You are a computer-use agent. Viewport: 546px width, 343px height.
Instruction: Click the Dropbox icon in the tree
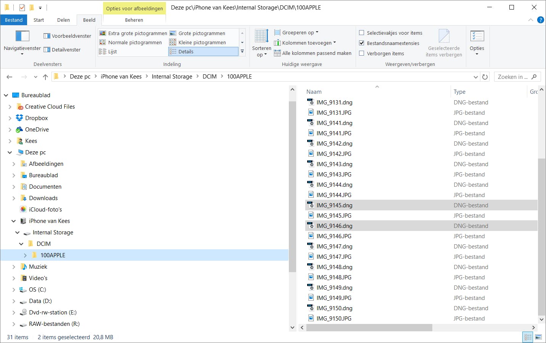point(19,118)
